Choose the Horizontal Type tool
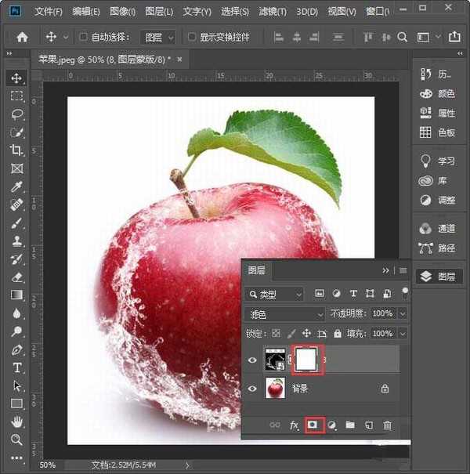The width and height of the screenshot is (470, 474). click(x=16, y=367)
